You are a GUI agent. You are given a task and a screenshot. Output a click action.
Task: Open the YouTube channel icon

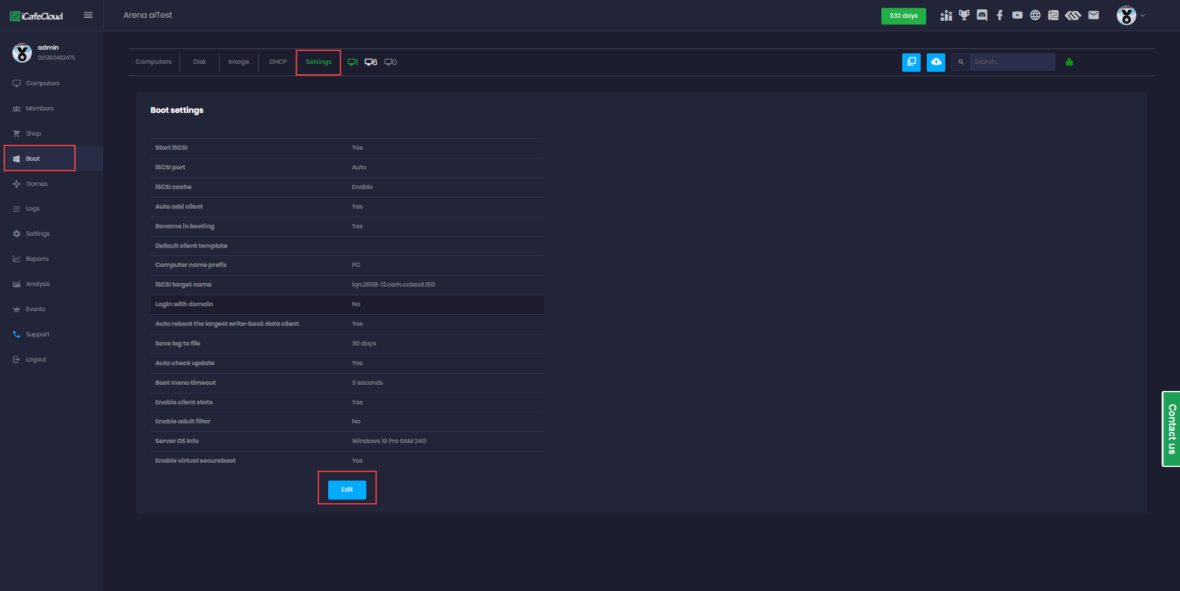click(x=1017, y=15)
